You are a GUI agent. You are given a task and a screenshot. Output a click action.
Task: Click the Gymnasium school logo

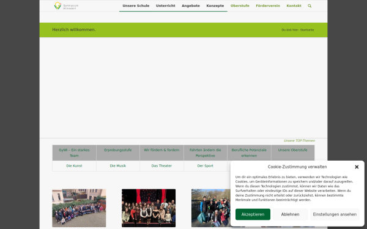point(66,5)
